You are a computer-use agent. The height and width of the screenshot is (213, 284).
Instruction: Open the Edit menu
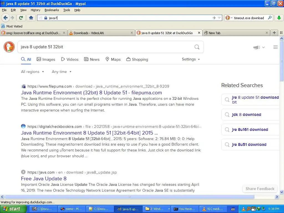(x=13, y=10)
